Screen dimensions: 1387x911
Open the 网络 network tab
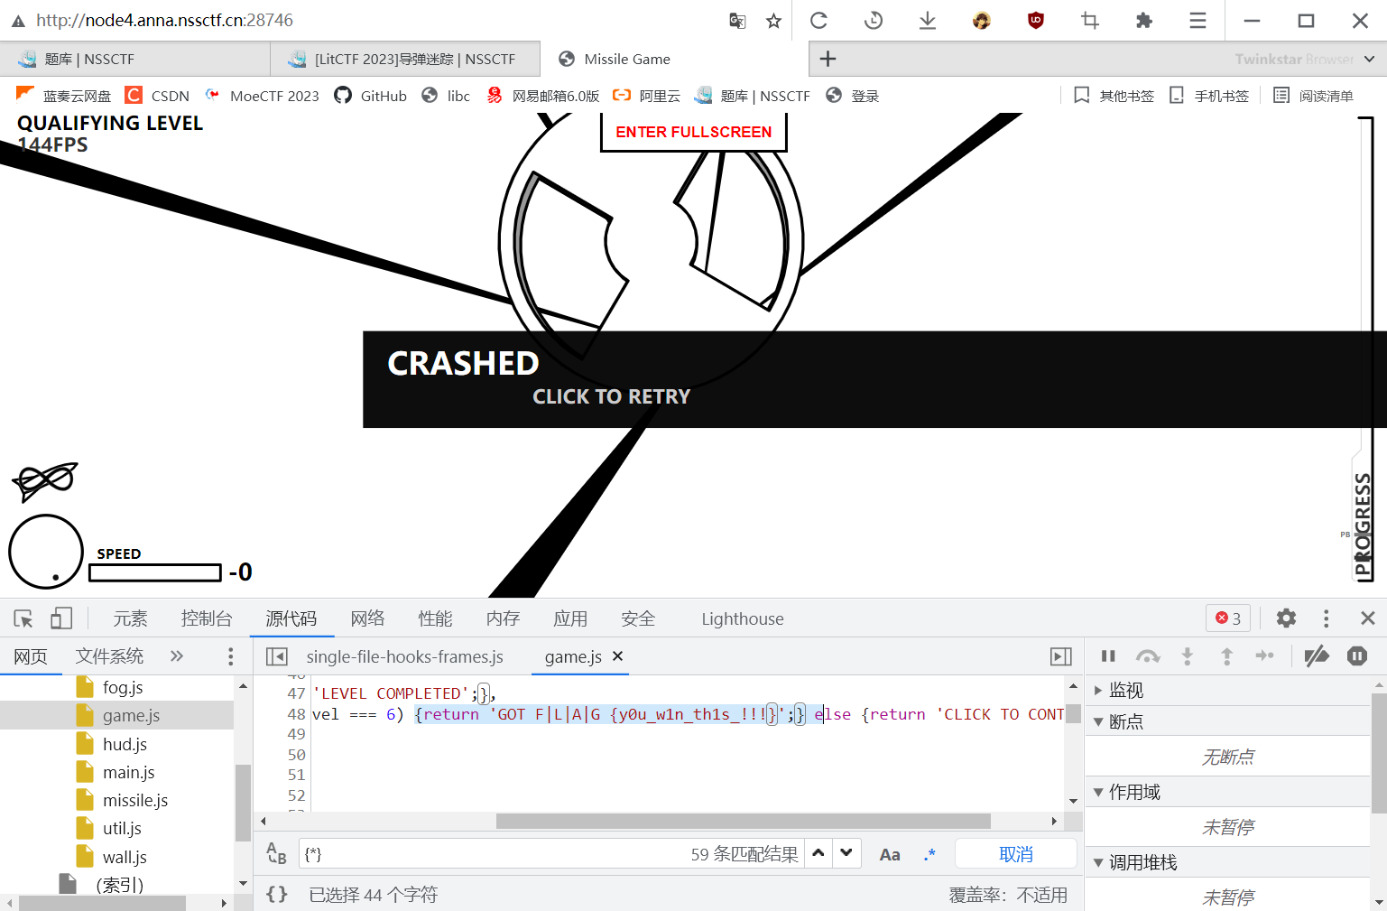point(367,618)
